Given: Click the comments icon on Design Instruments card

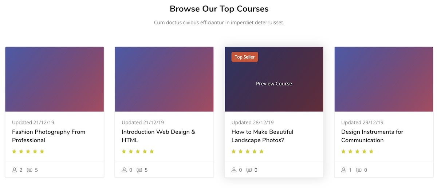Looking at the screenshot, I should (359, 170).
